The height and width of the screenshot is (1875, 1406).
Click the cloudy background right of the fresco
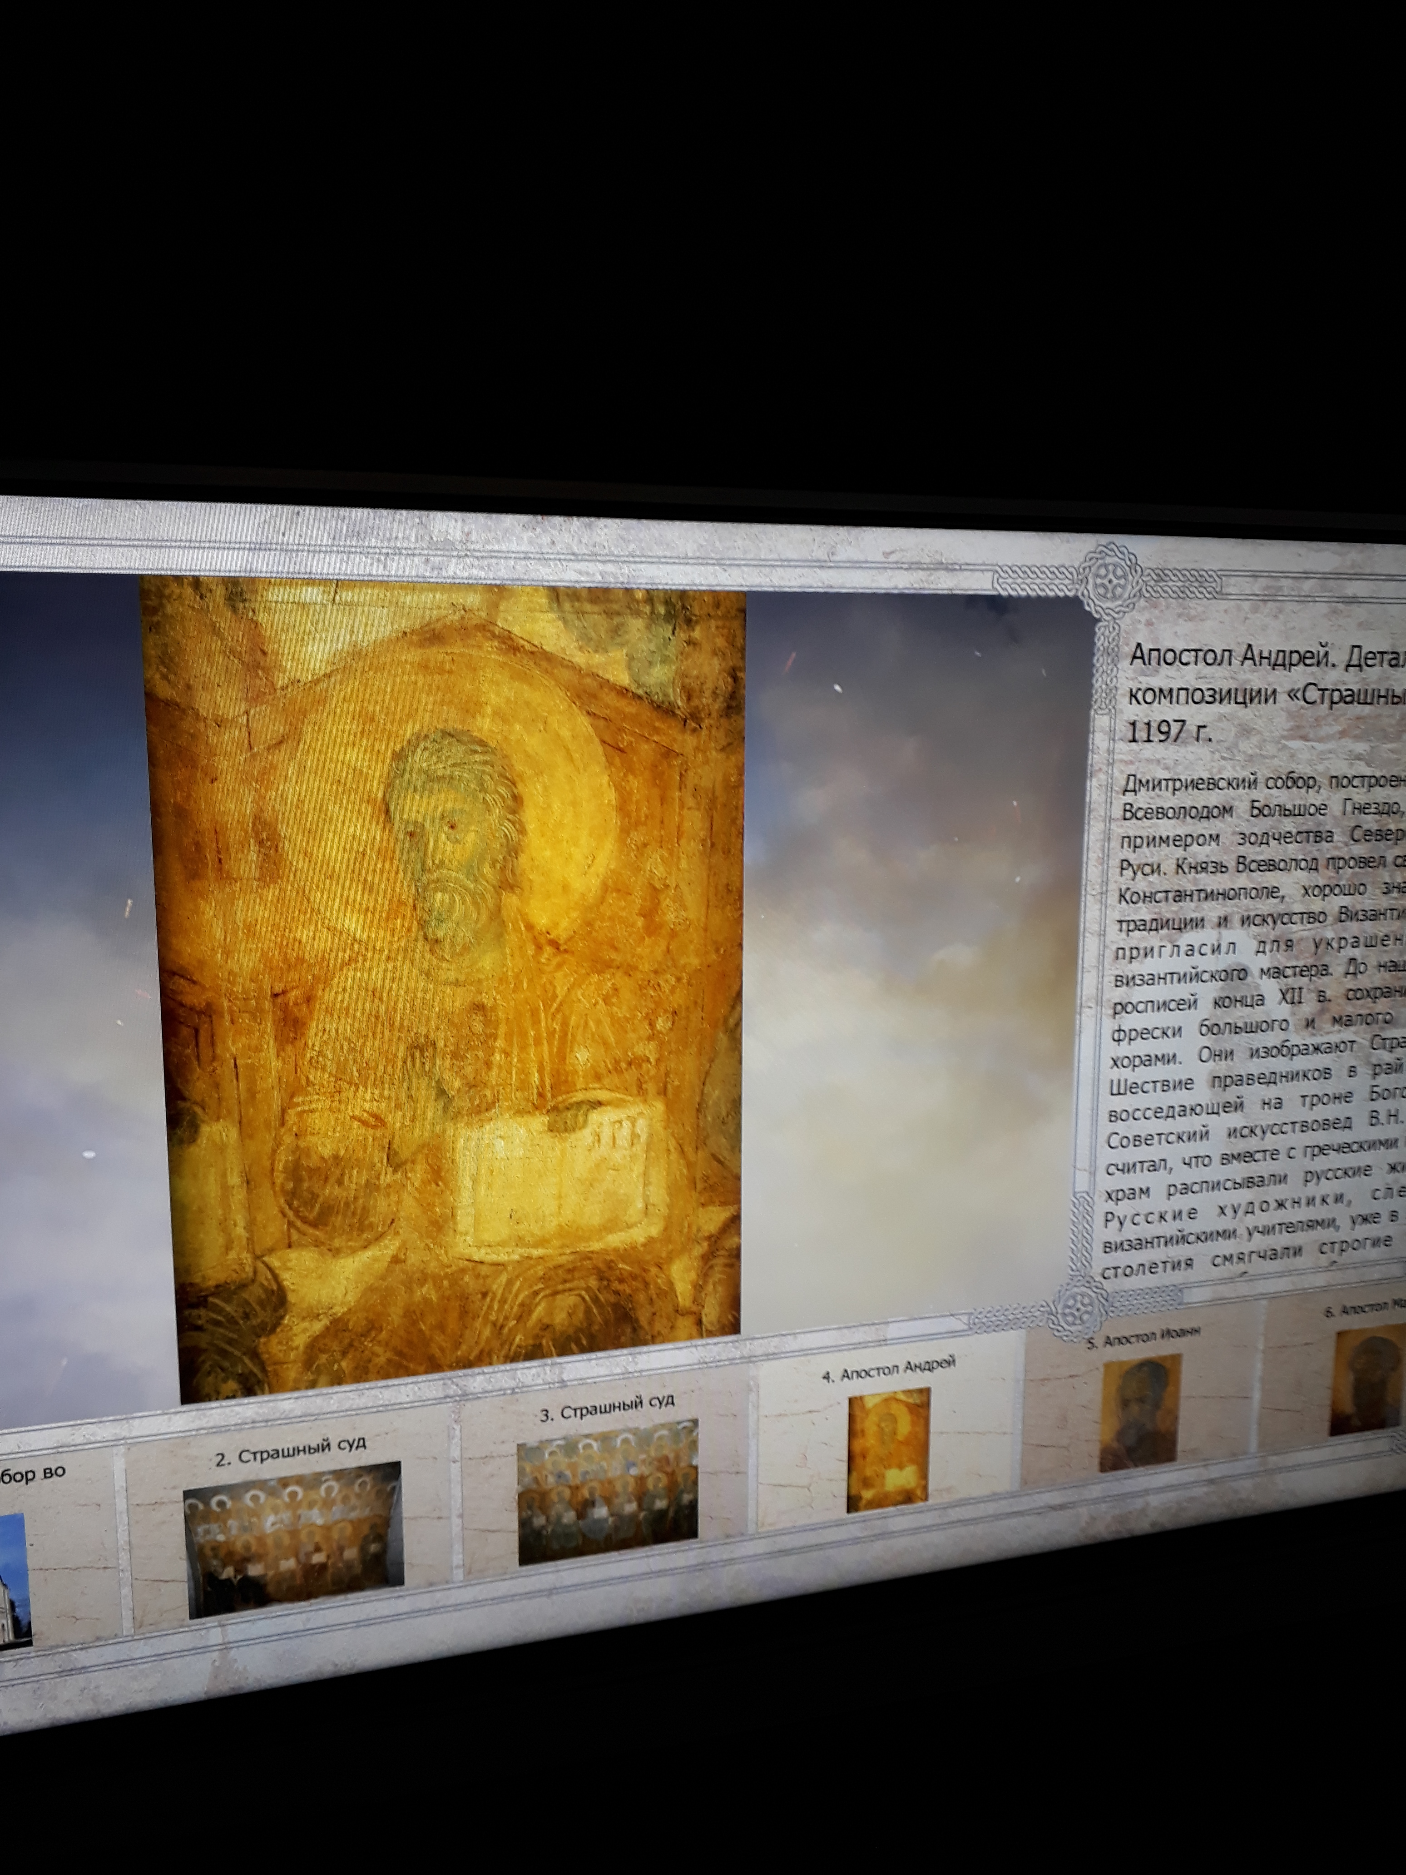click(x=915, y=975)
